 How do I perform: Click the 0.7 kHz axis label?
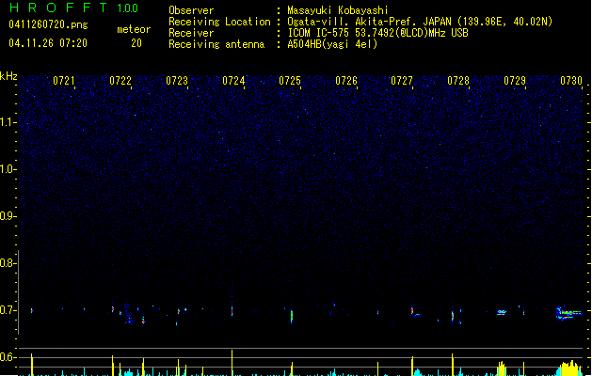(8, 310)
